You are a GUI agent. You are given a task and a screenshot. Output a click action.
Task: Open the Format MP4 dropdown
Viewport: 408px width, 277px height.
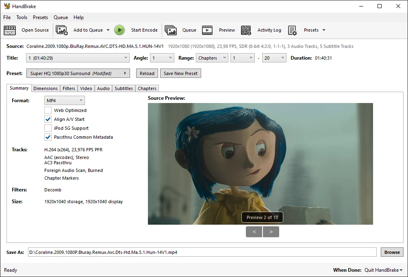pyautogui.click(x=65, y=101)
